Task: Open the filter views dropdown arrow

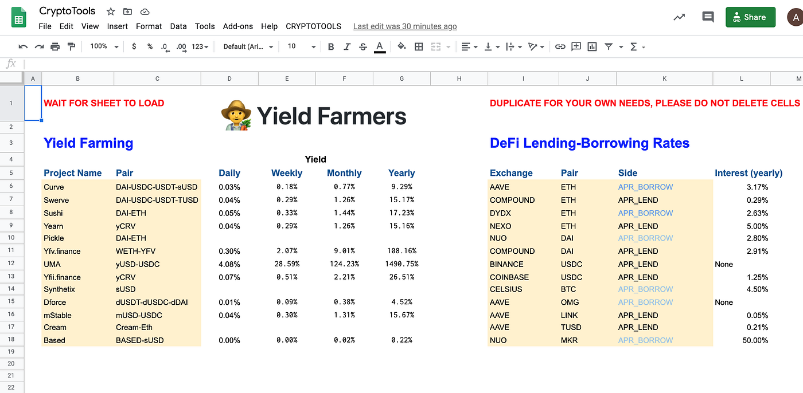Action: [x=621, y=47]
